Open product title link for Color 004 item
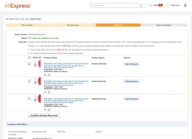The width and height of the screenshot is (192, 139). point(66,66)
